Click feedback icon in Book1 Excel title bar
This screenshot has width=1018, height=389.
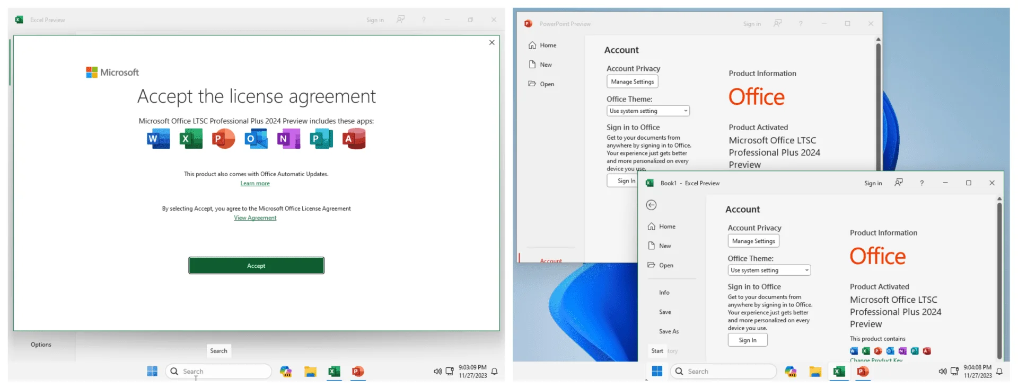pyautogui.click(x=898, y=183)
